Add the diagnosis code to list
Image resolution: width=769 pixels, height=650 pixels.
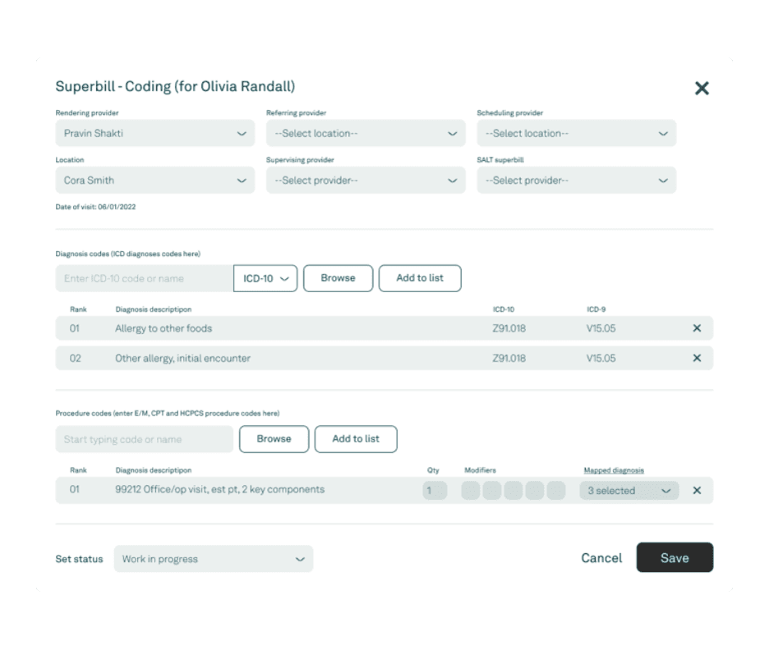click(420, 278)
